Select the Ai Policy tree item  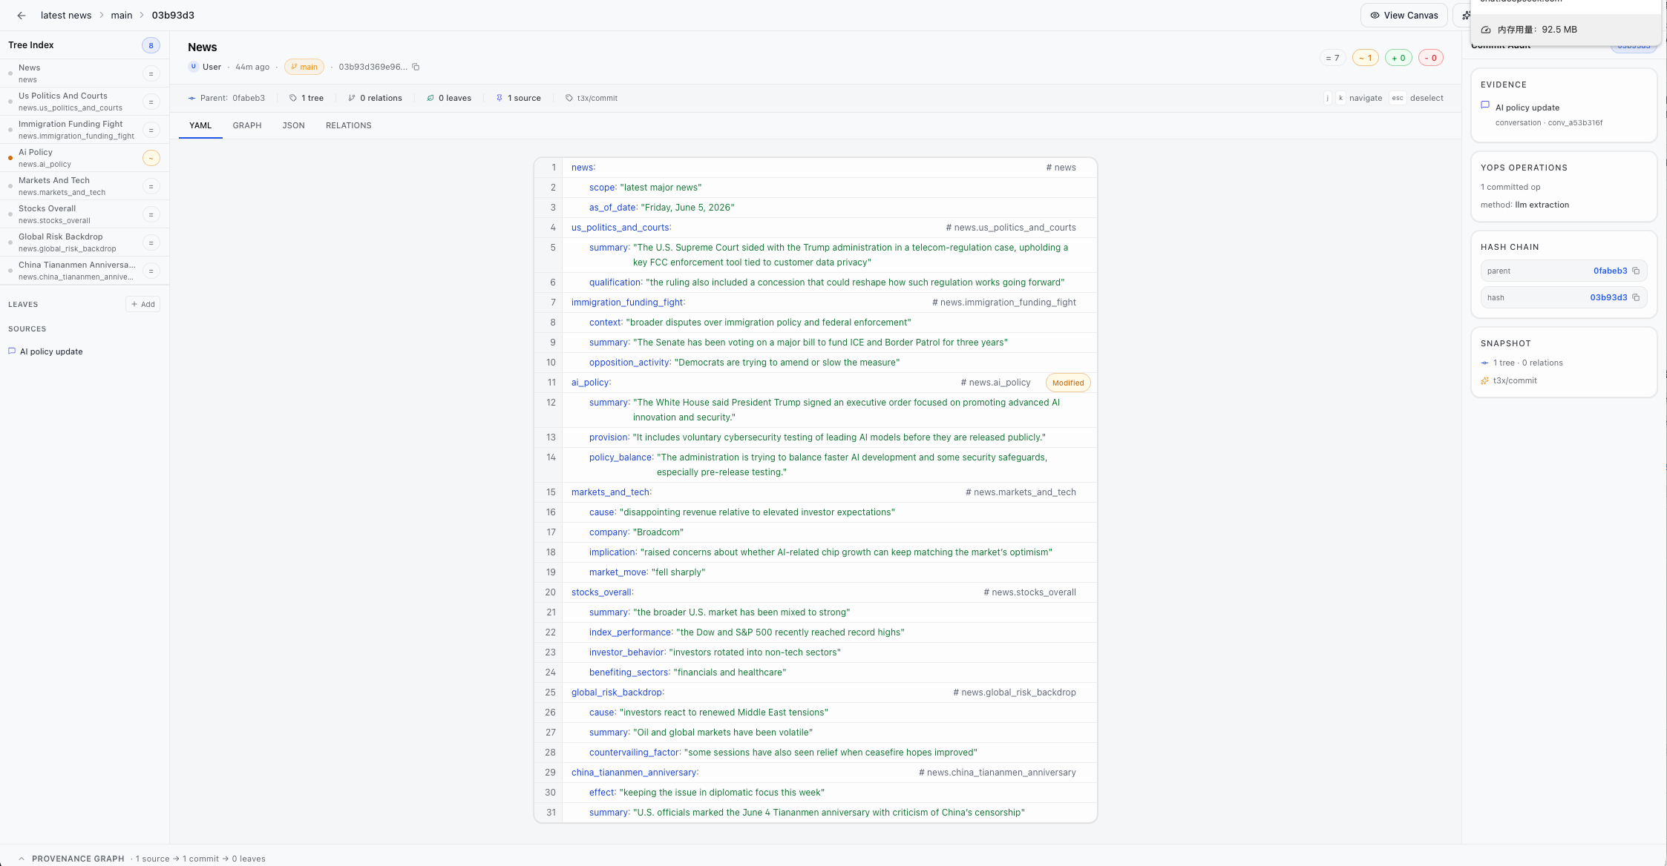[85, 158]
